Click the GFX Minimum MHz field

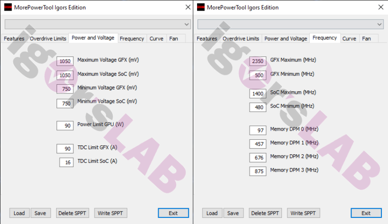258,75
